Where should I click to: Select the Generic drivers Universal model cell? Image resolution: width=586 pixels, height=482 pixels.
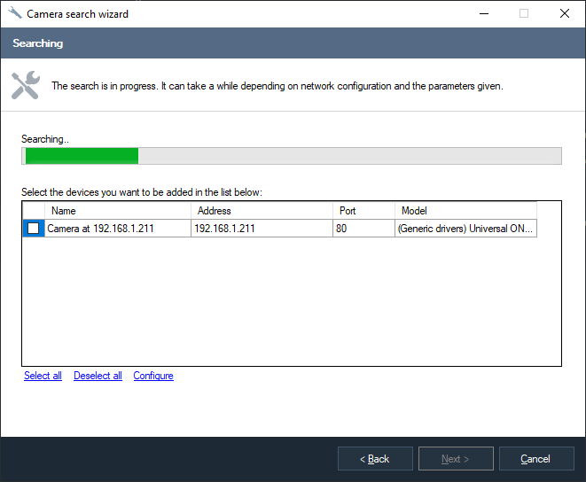465,229
